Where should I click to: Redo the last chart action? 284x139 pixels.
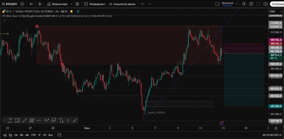click(149, 4)
